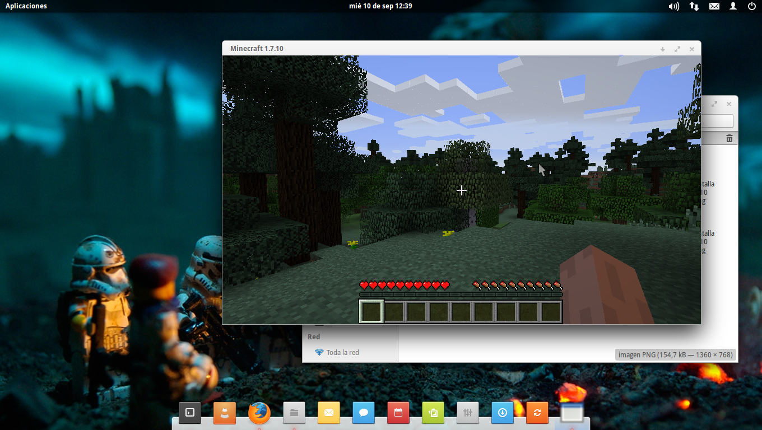This screenshot has width=762, height=430.
Task: Open the date and time calendar indicator
Action: point(380,6)
